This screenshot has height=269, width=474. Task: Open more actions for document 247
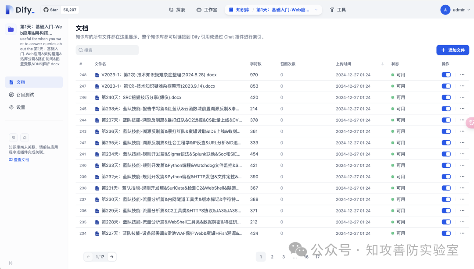click(461, 86)
